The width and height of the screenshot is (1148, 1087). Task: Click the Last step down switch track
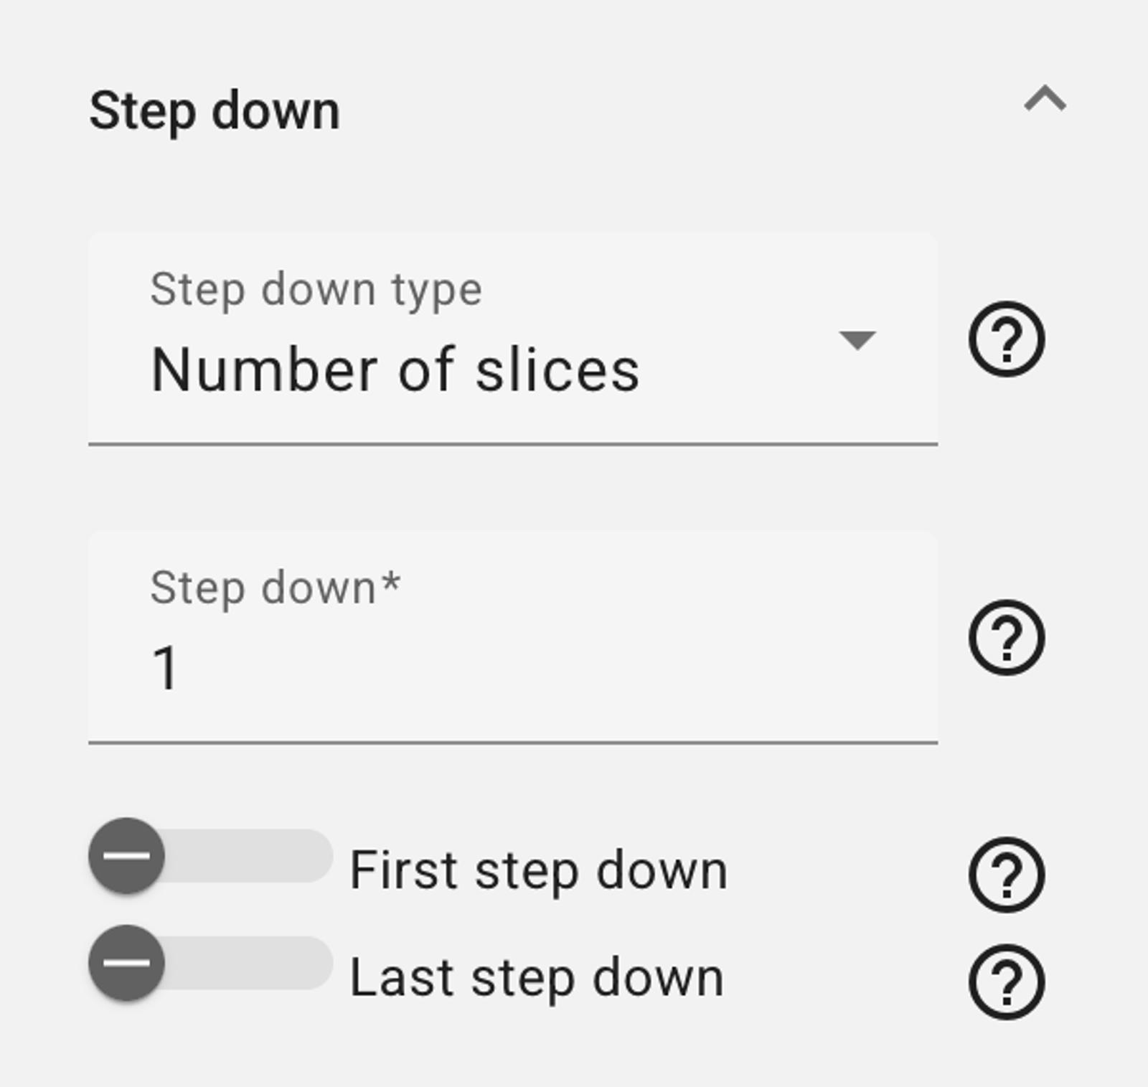pyautogui.click(x=273, y=963)
